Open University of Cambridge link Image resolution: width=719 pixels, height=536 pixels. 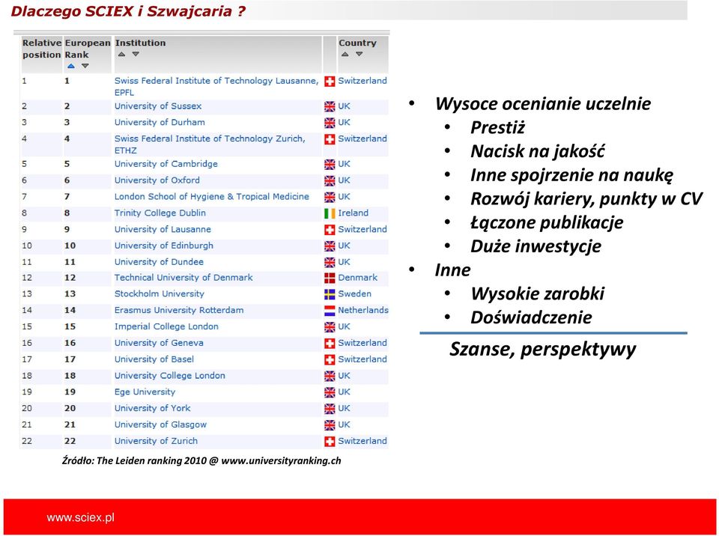click(x=166, y=164)
